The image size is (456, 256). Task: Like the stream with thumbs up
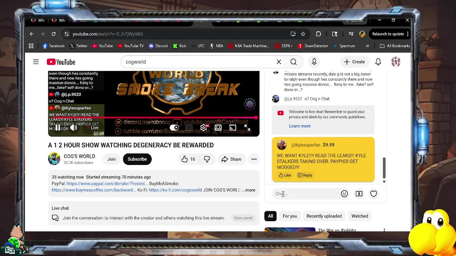[188, 159]
